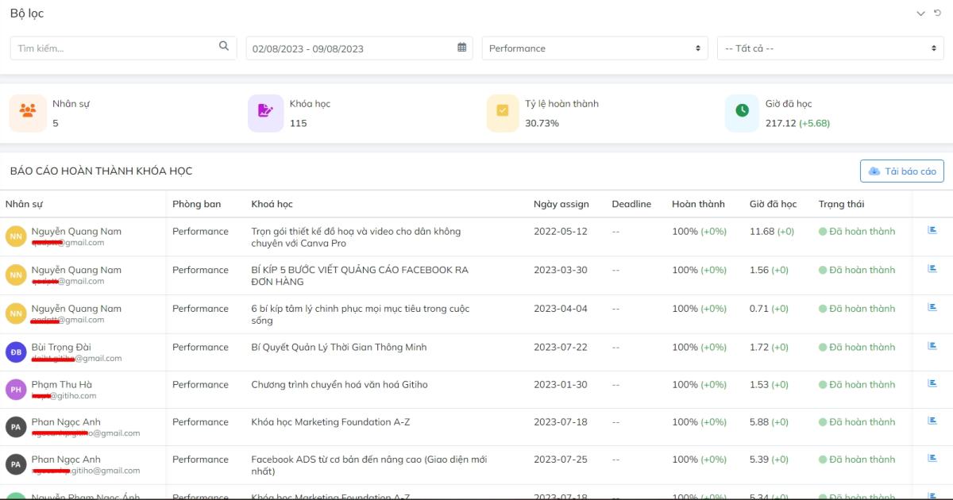
Task: Click Khóa học Marketing Foundation A-Z course name
Action: point(330,422)
